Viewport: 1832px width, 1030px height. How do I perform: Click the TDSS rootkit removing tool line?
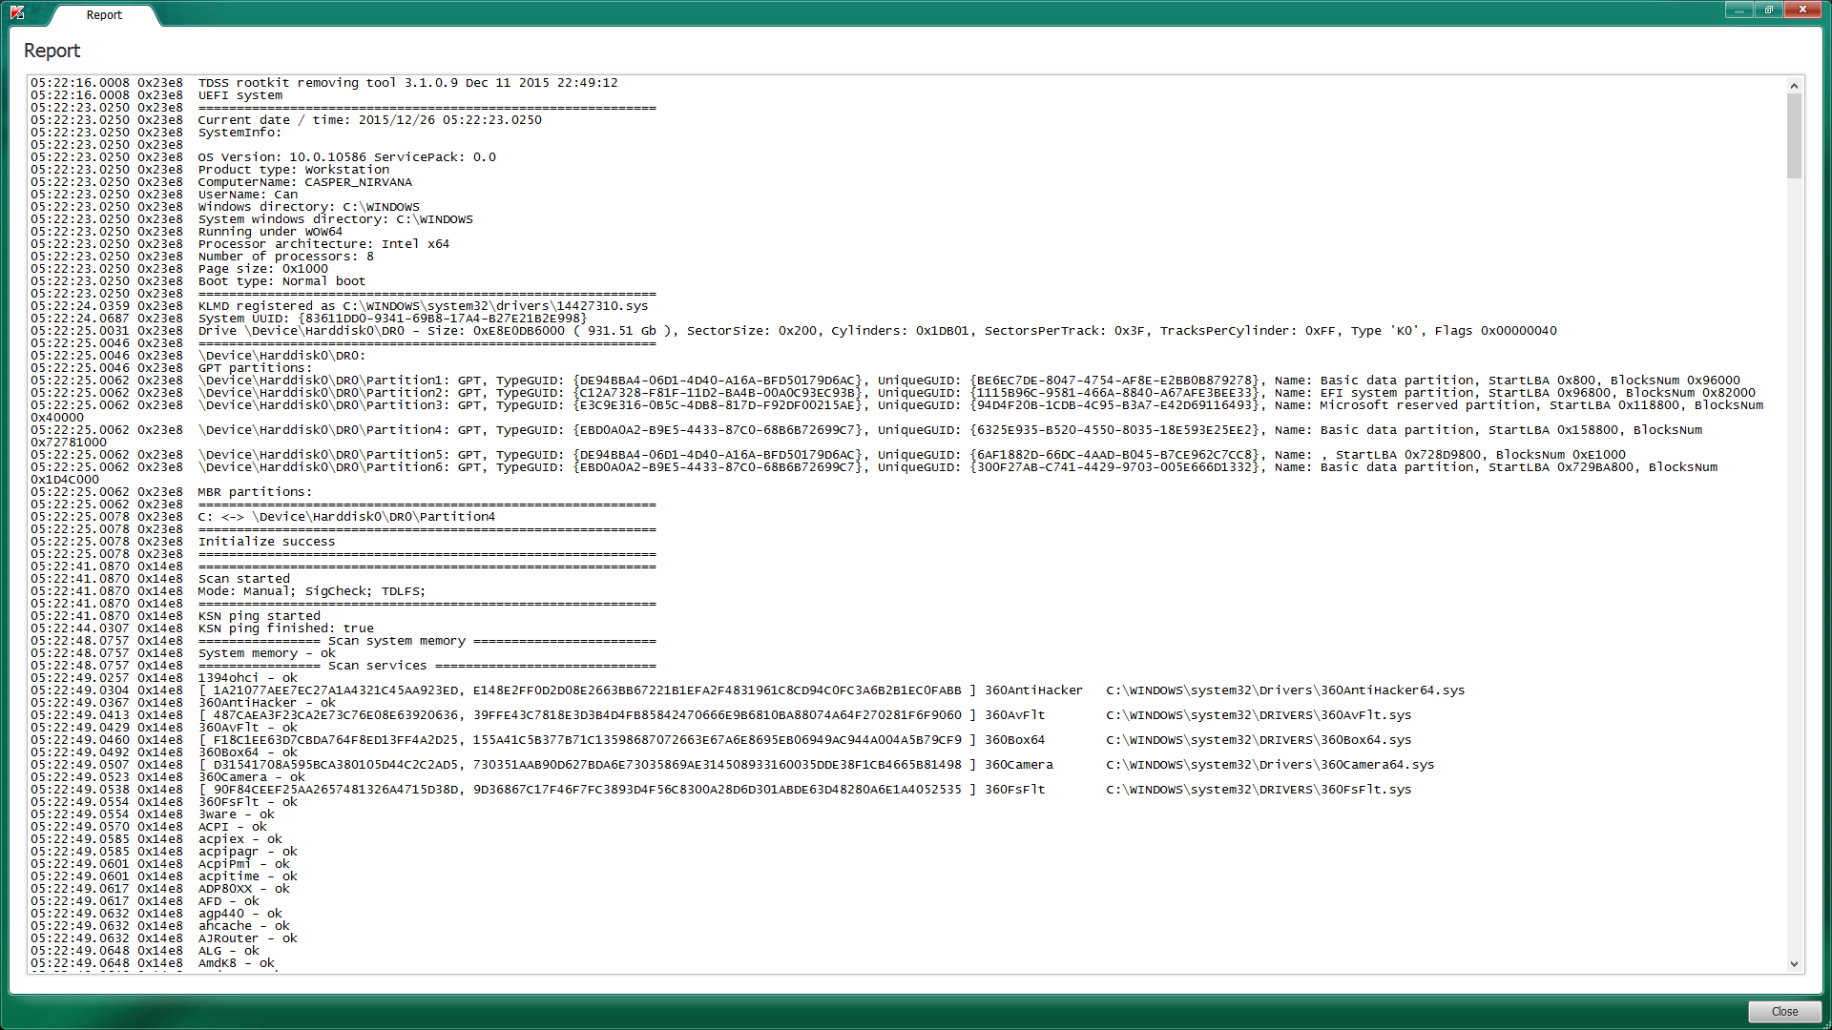[407, 83]
